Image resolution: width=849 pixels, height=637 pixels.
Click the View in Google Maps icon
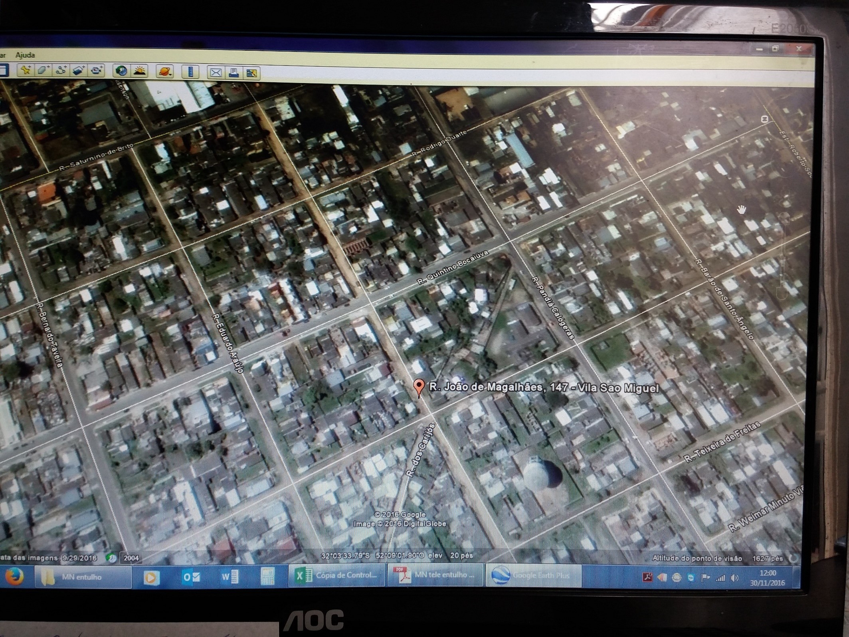[x=252, y=73]
